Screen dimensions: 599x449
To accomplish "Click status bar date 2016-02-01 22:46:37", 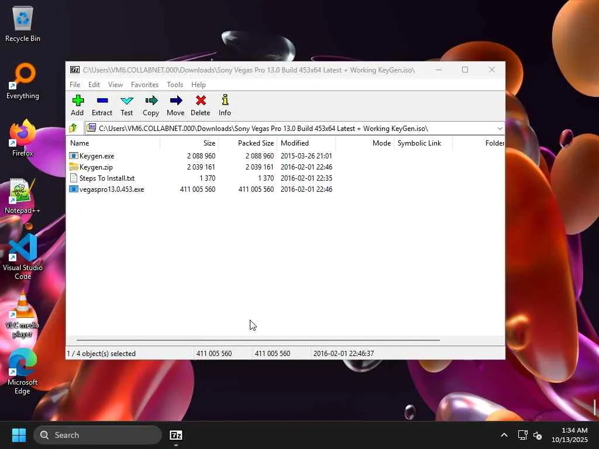I will click(343, 354).
